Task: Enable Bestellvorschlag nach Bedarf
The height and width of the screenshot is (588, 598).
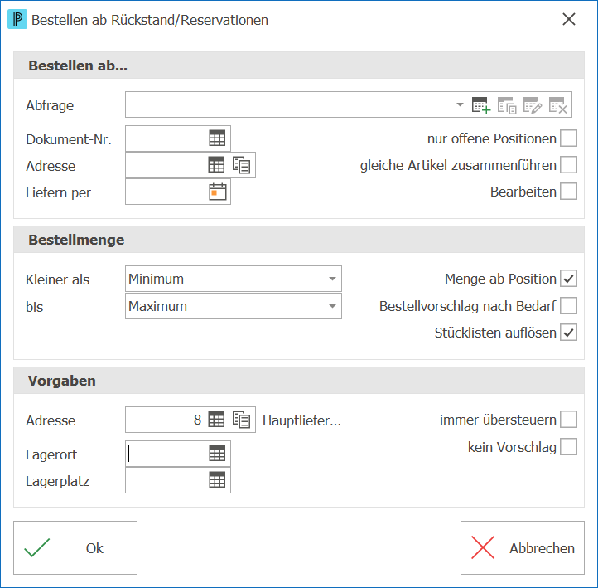Action: point(568,306)
